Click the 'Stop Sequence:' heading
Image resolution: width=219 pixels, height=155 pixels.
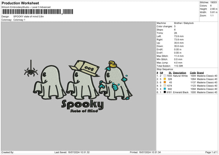pyautogui.click(x=165, y=69)
